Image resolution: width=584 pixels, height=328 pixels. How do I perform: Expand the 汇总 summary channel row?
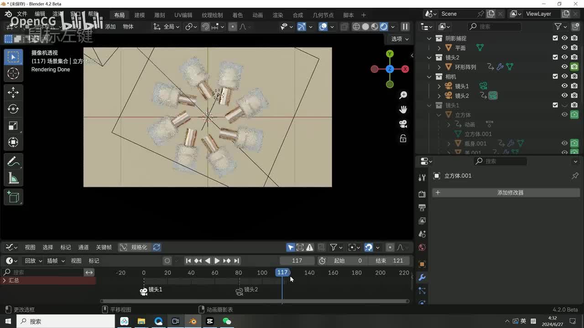click(5, 281)
